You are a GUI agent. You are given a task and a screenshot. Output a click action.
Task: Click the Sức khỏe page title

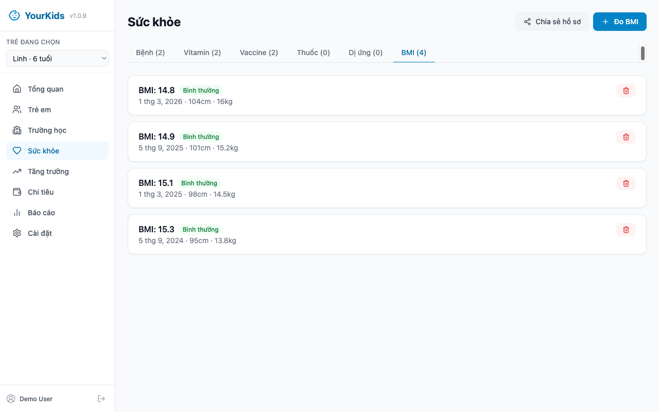pos(154,22)
